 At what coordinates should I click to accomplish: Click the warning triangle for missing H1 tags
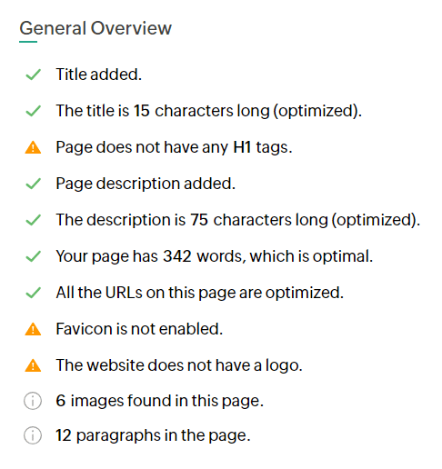tap(33, 147)
